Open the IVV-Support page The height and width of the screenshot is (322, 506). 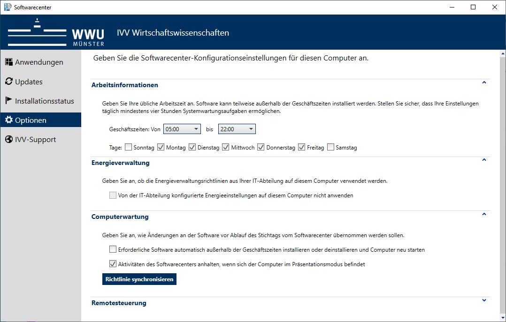coord(41,139)
